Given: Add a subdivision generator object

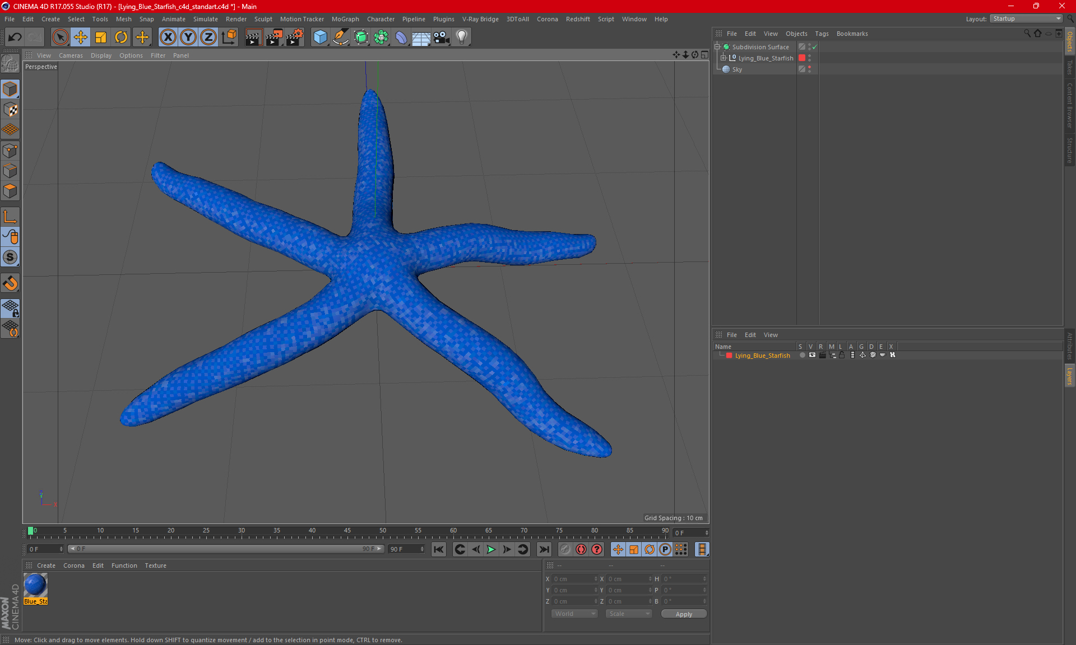Looking at the screenshot, I should pos(361,38).
